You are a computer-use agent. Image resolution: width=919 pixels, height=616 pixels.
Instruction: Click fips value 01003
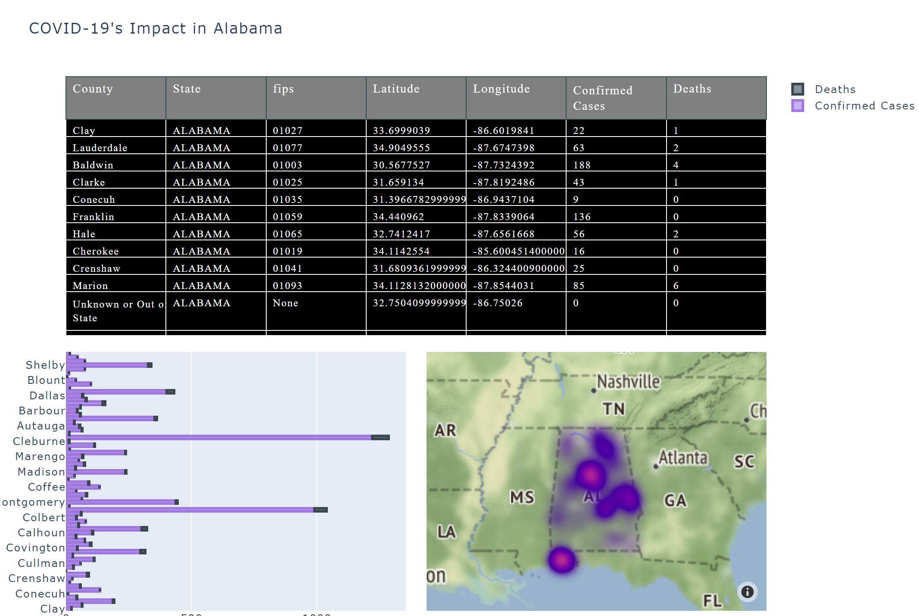pos(287,165)
